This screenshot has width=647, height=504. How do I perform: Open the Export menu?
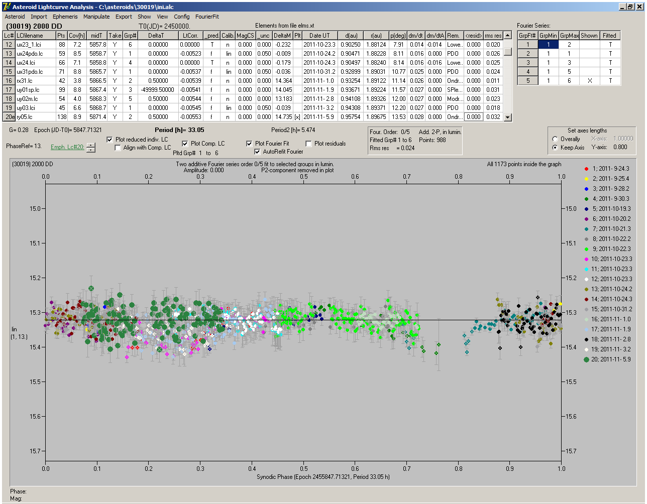124,17
